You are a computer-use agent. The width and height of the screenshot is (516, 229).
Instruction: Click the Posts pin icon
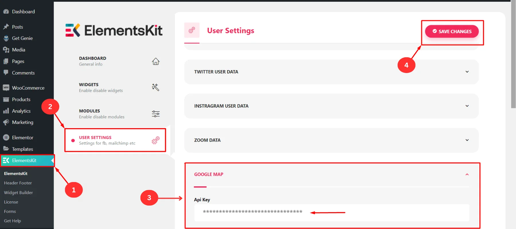click(x=6, y=27)
